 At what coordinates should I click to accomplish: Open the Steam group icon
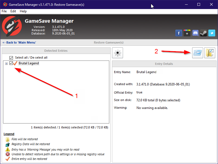pyautogui.click(x=203, y=33)
